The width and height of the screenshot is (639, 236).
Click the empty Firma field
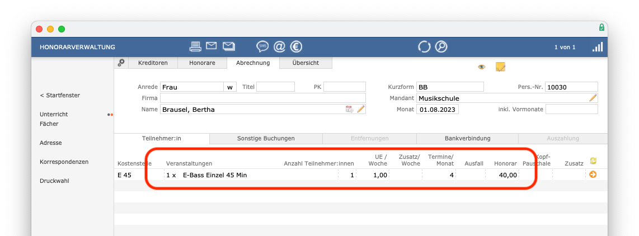point(263,98)
